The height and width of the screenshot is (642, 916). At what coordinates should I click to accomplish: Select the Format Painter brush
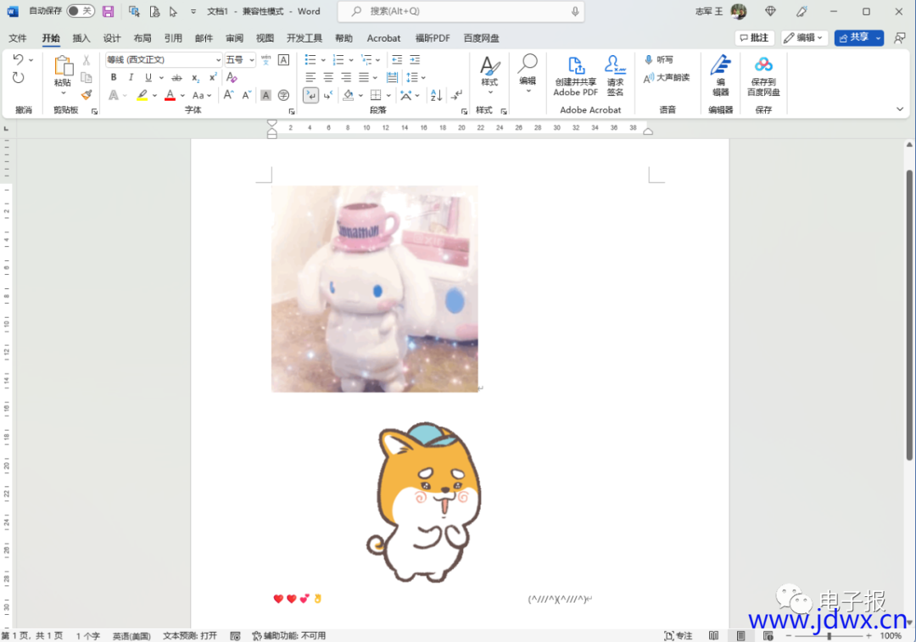click(87, 95)
